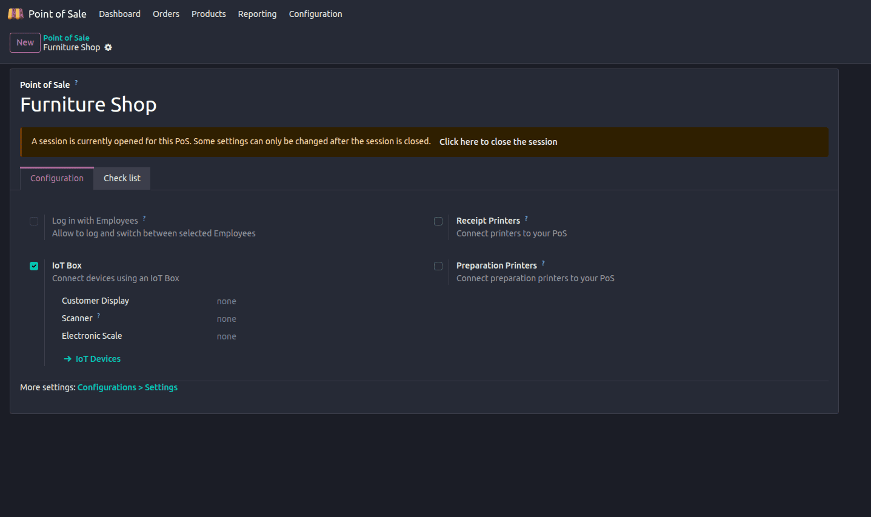The image size is (871, 517).
Task: Click help mark beside Log in with Employees
Action: (x=144, y=218)
